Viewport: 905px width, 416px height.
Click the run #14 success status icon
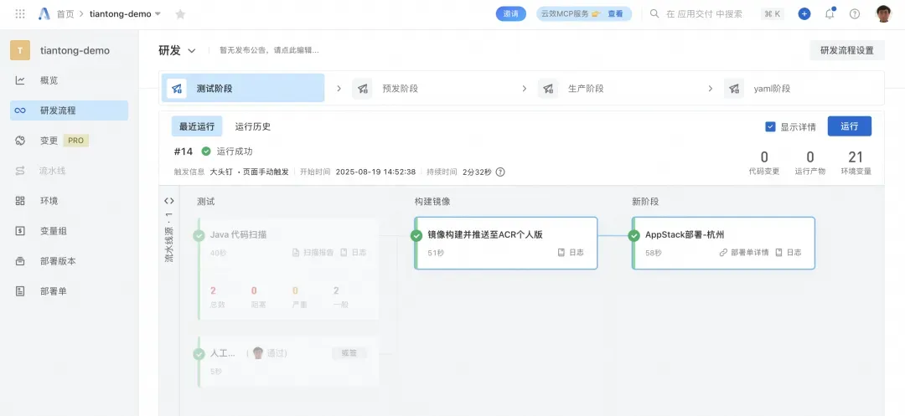[206, 152]
